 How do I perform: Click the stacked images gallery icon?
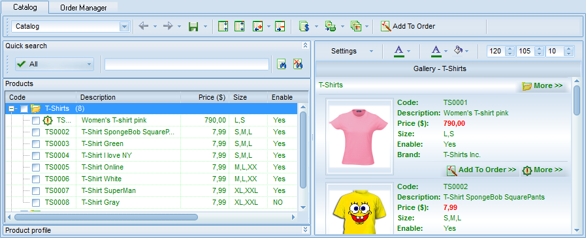(356, 27)
